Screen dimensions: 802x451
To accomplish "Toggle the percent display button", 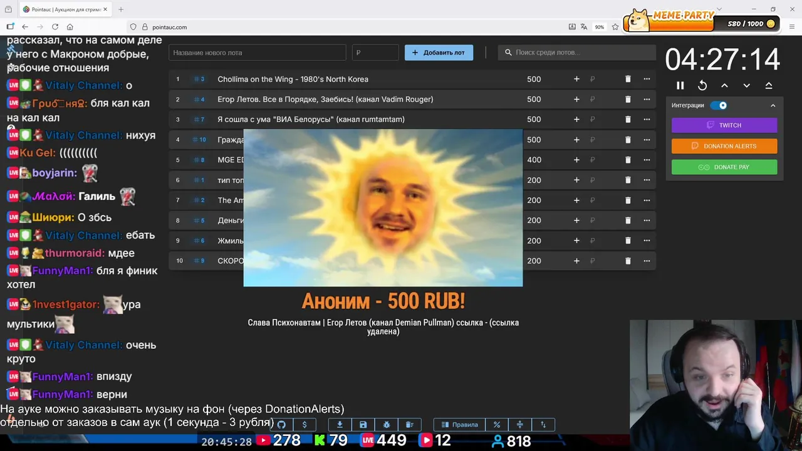I will [497, 425].
